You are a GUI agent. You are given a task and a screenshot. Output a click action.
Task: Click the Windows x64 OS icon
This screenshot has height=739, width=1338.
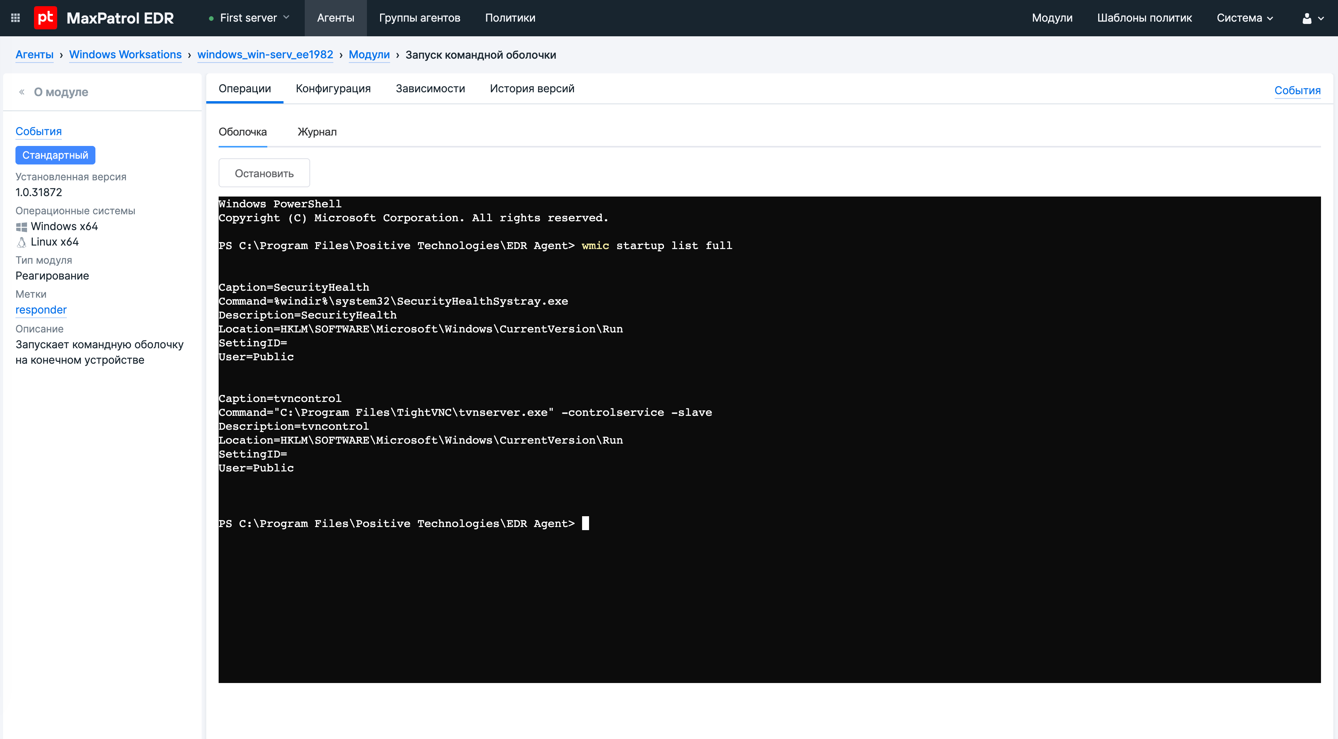[x=21, y=227]
